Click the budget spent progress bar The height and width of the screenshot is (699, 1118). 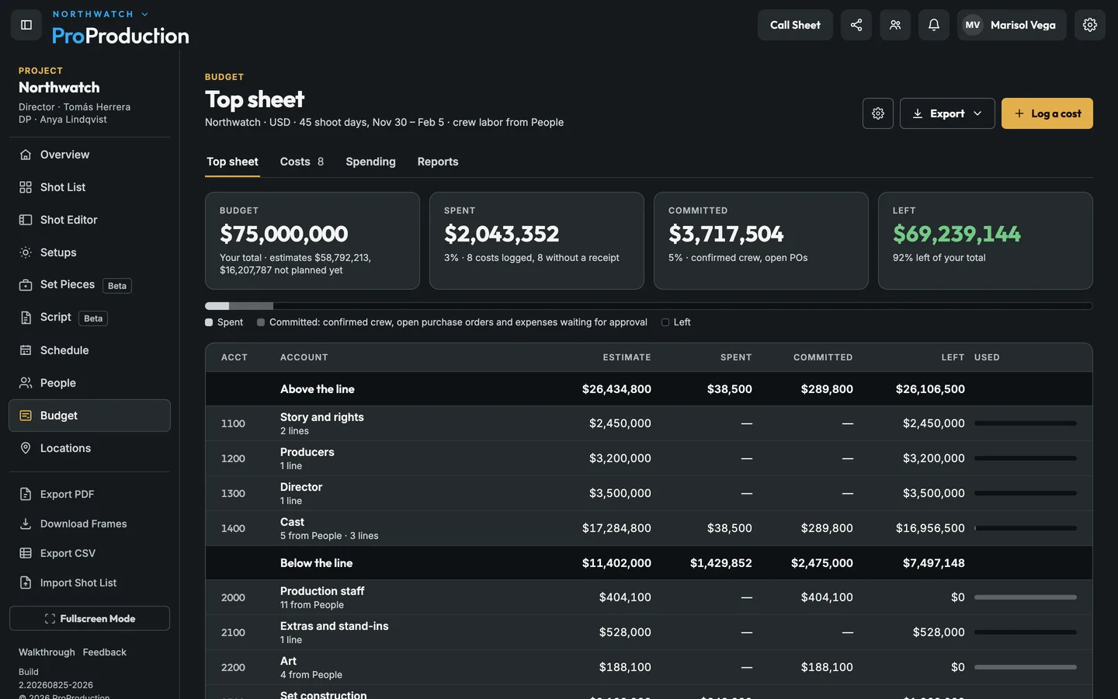click(648, 306)
